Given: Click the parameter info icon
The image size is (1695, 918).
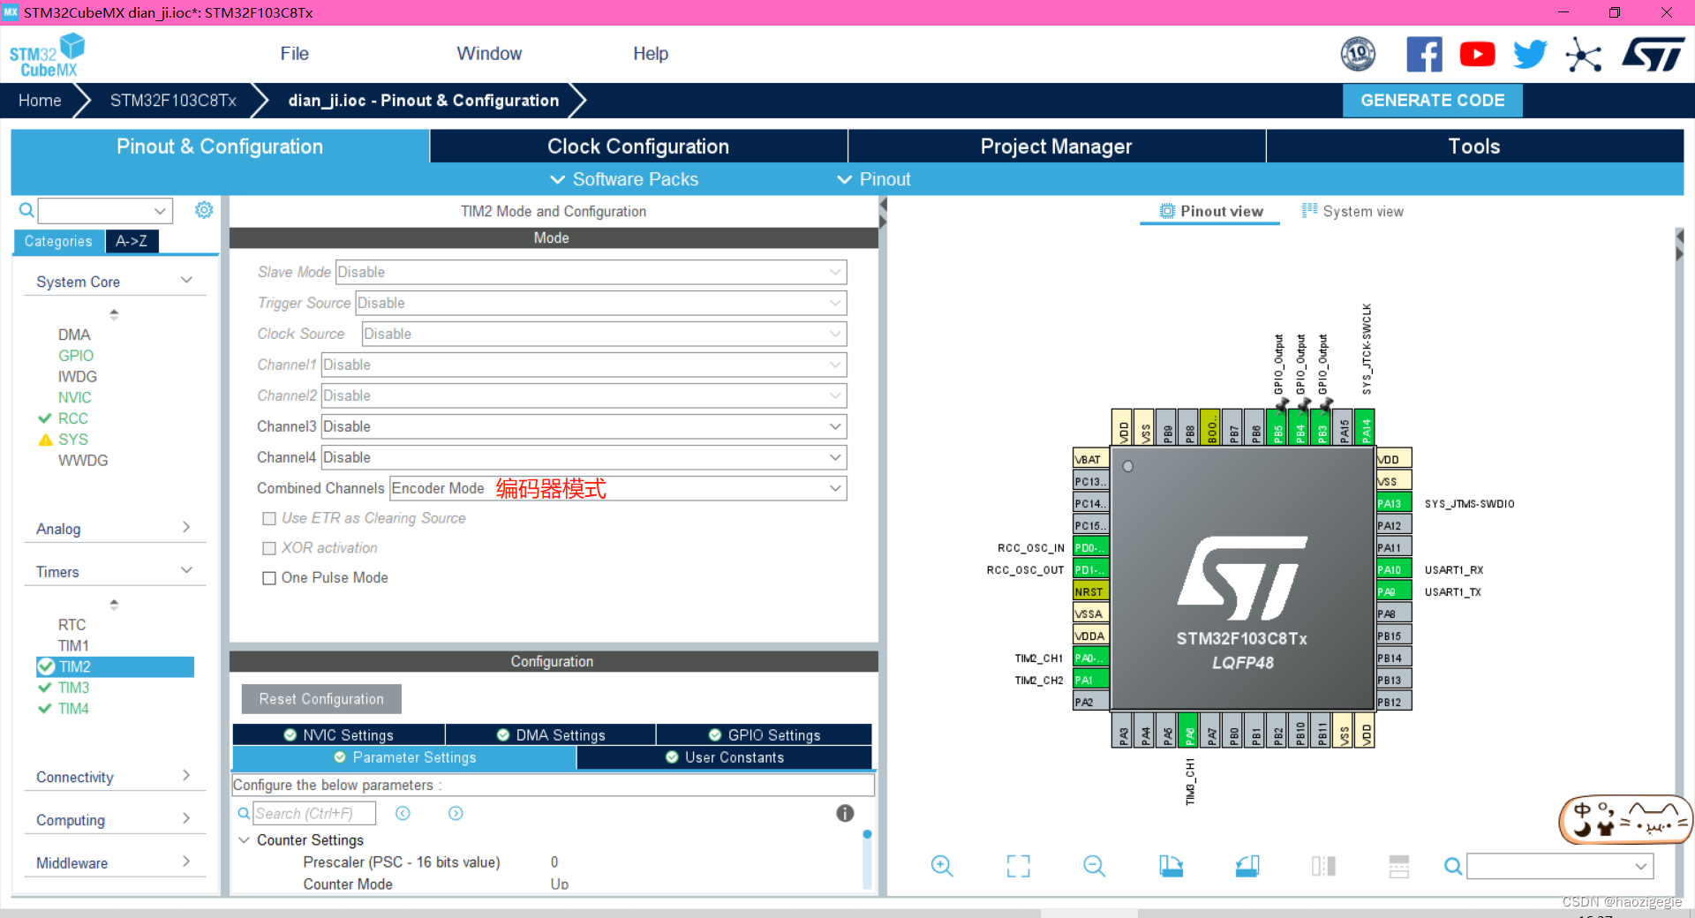Looking at the screenshot, I should (x=845, y=813).
